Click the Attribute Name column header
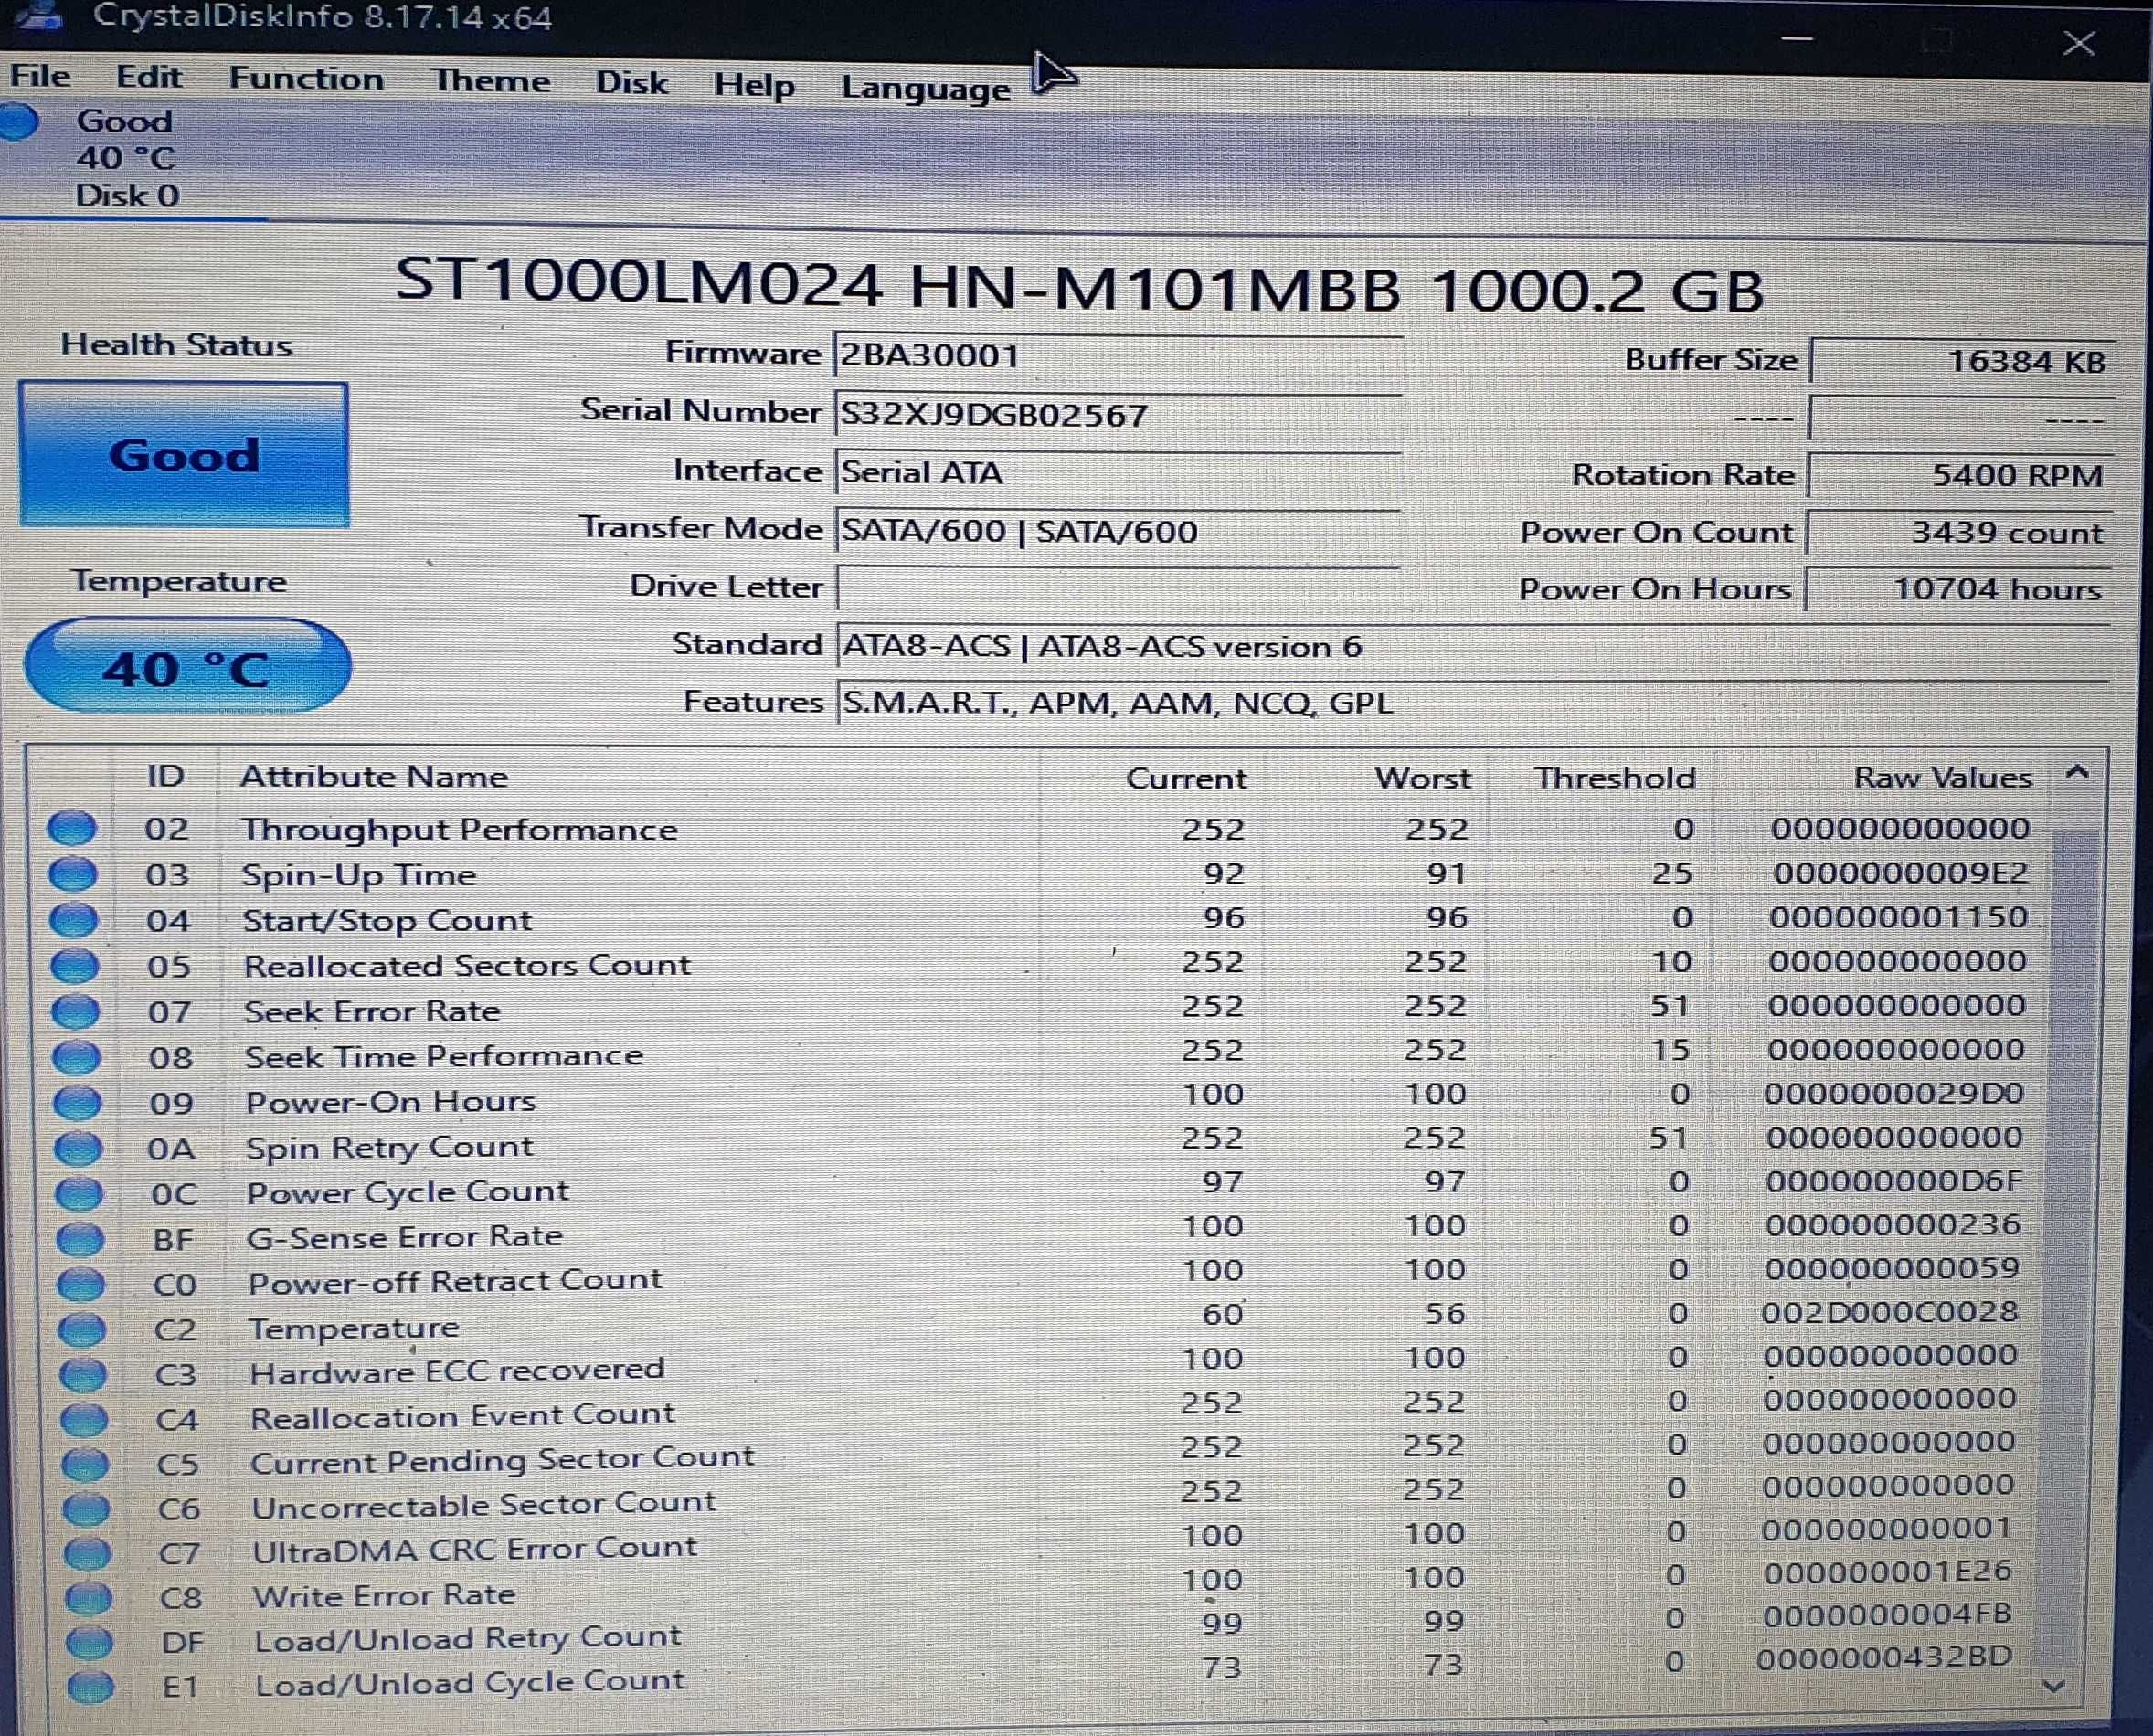This screenshot has height=1736, width=2153. [x=374, y=777]
